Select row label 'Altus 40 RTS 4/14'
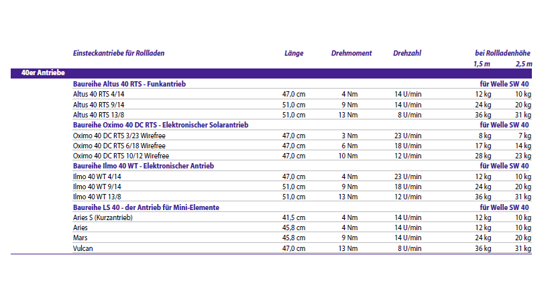Screen dimensions: 554x302 click(99, 95)
